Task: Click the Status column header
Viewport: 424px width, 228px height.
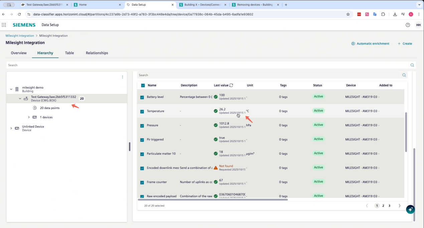Action: (317, 85)
